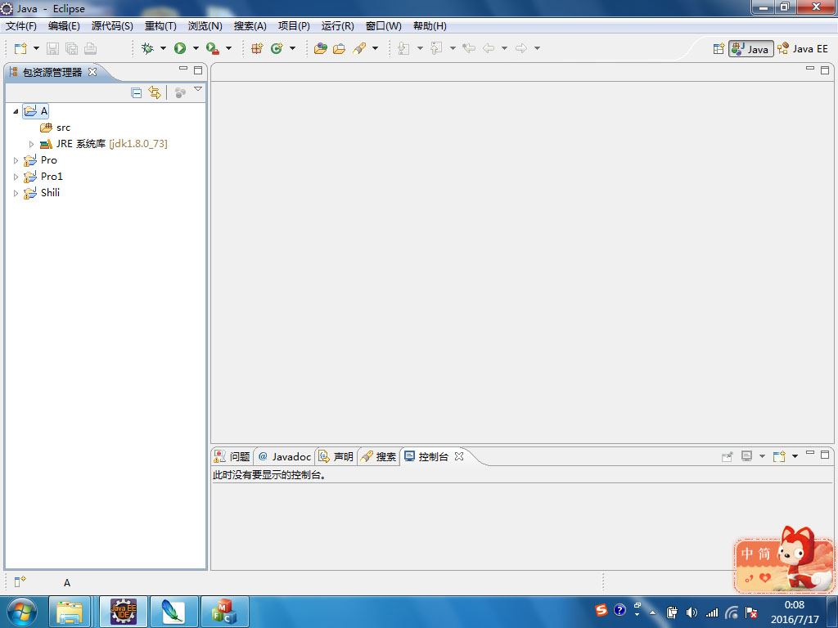Open the Open Console dropdown arrow
This screenshot has width=838, height=628.
click(x=795, y=456)
